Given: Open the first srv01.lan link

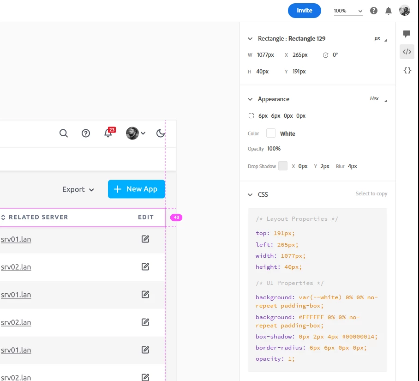Looking at the screenshot, I should [x=16, y=239].
